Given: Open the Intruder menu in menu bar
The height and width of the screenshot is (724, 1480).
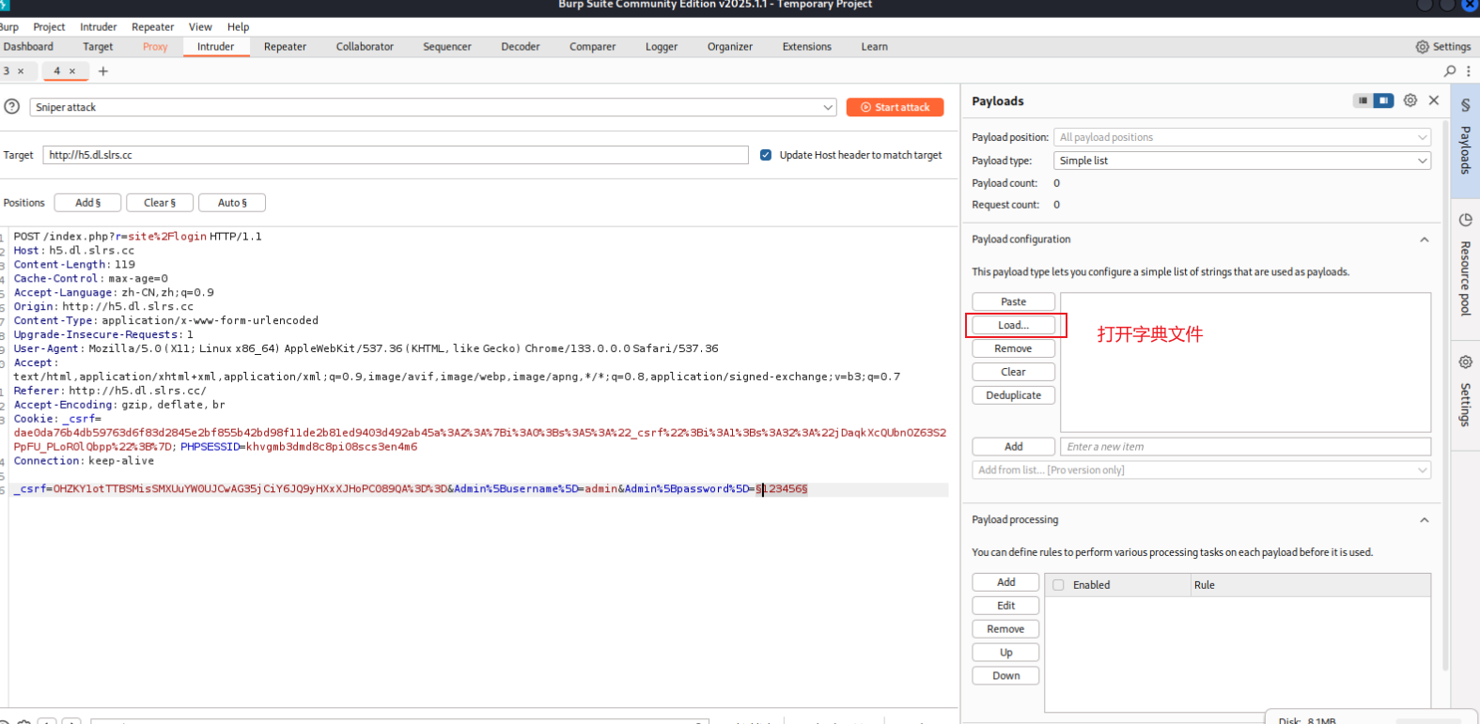Looking at the screenshot, I should pyautogui.click(x=98, y=27).
